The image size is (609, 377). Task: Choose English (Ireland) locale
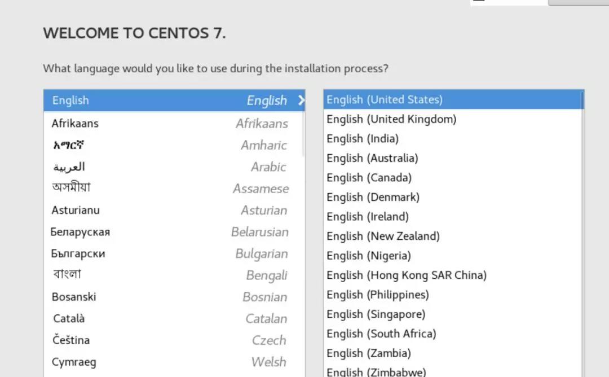tap(368, 217)
